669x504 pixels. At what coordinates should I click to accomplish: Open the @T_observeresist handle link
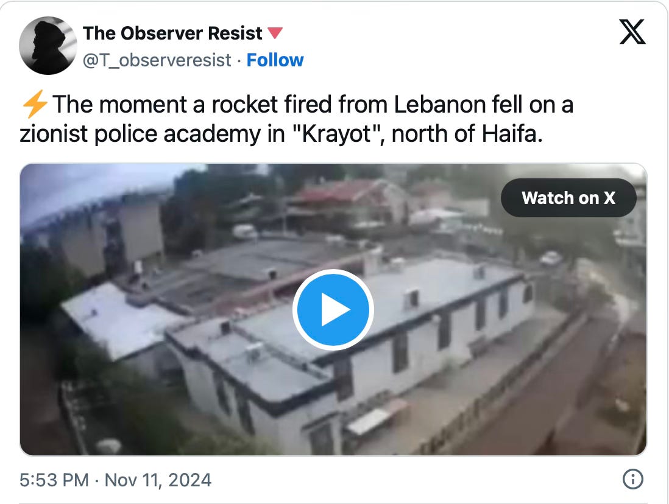coord(157,60)
